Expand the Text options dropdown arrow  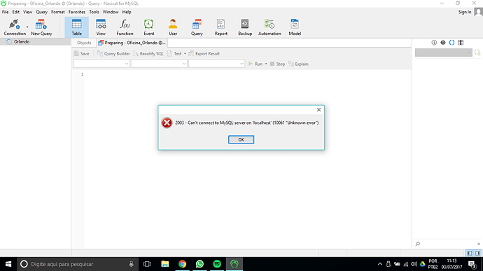pyautogui.click(x=185, y=54)
